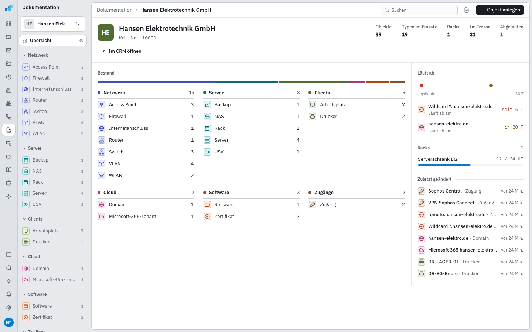
Task: Click the magnifier search icon in rail
Action: click(9, 268)
